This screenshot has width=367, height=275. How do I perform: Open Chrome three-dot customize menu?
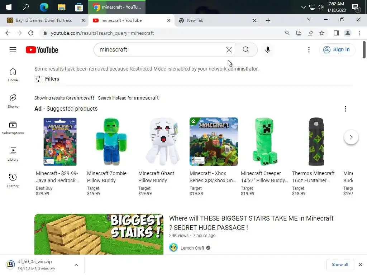tap(359, 33)
